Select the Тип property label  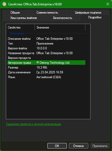click(10, 43)
